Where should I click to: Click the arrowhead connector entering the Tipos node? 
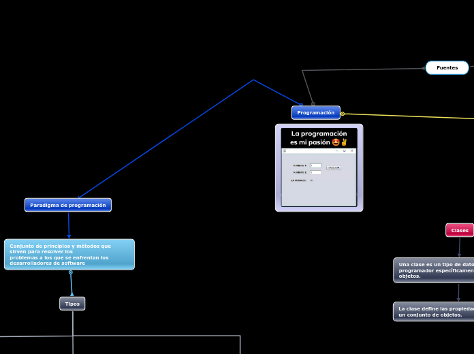point(72,295)
